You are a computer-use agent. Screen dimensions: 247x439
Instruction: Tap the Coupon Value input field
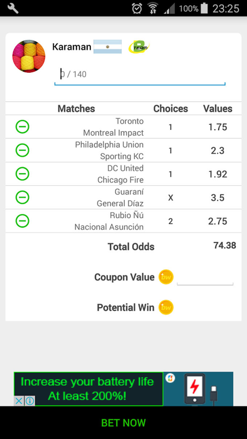(205, 278)
